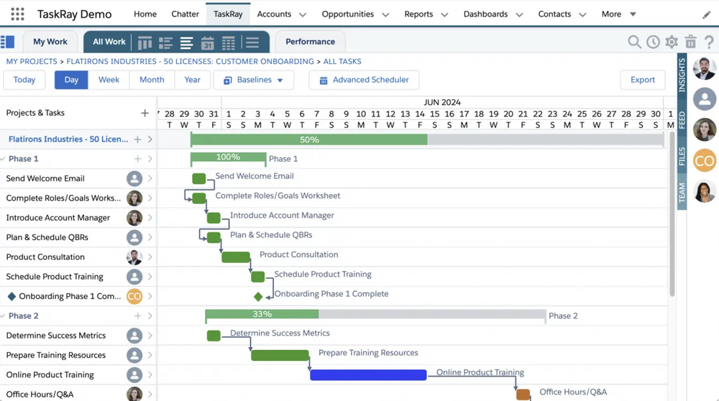
Task: Click bearded man's avatar at top right
Action: (705, 68)
